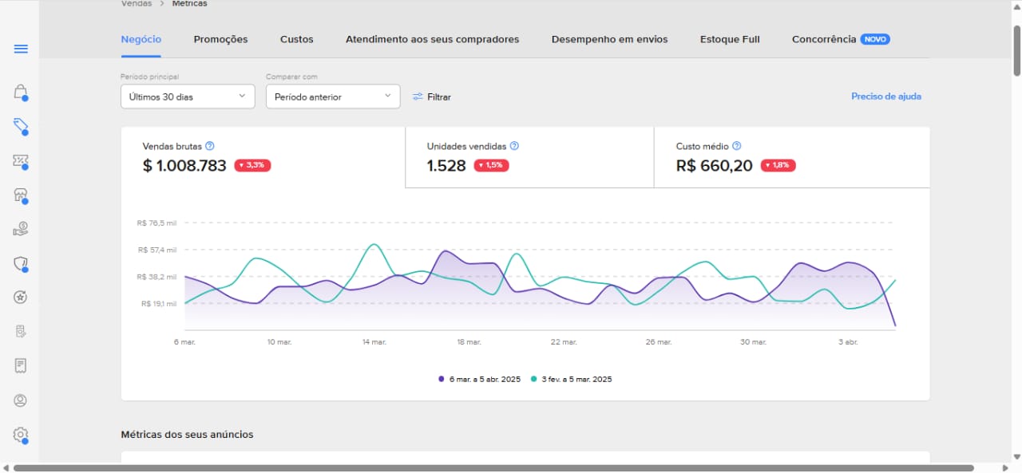Image resolution: width=1022 pixels, height=473 pixels.
Task: Open the coupon ticket sidebar icon
Action: [x=21, y=161]
